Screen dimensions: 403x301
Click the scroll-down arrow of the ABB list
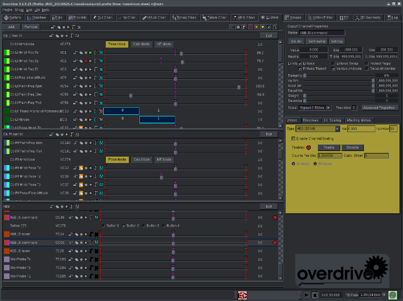[x=280, y=278]
